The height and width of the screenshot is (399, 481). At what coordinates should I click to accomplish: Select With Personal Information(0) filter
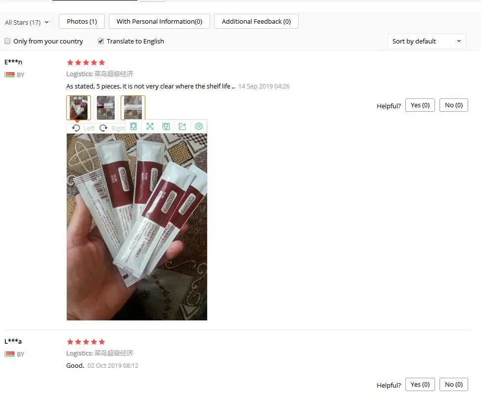point(160,21)
